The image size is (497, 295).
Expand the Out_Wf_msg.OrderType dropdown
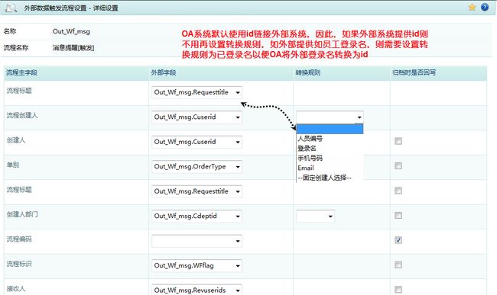(x=197, y=167)
